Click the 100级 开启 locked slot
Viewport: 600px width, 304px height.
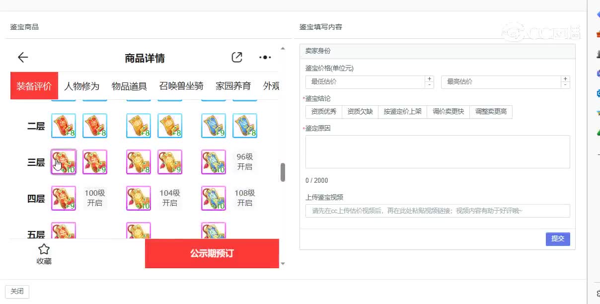(95, 198)
